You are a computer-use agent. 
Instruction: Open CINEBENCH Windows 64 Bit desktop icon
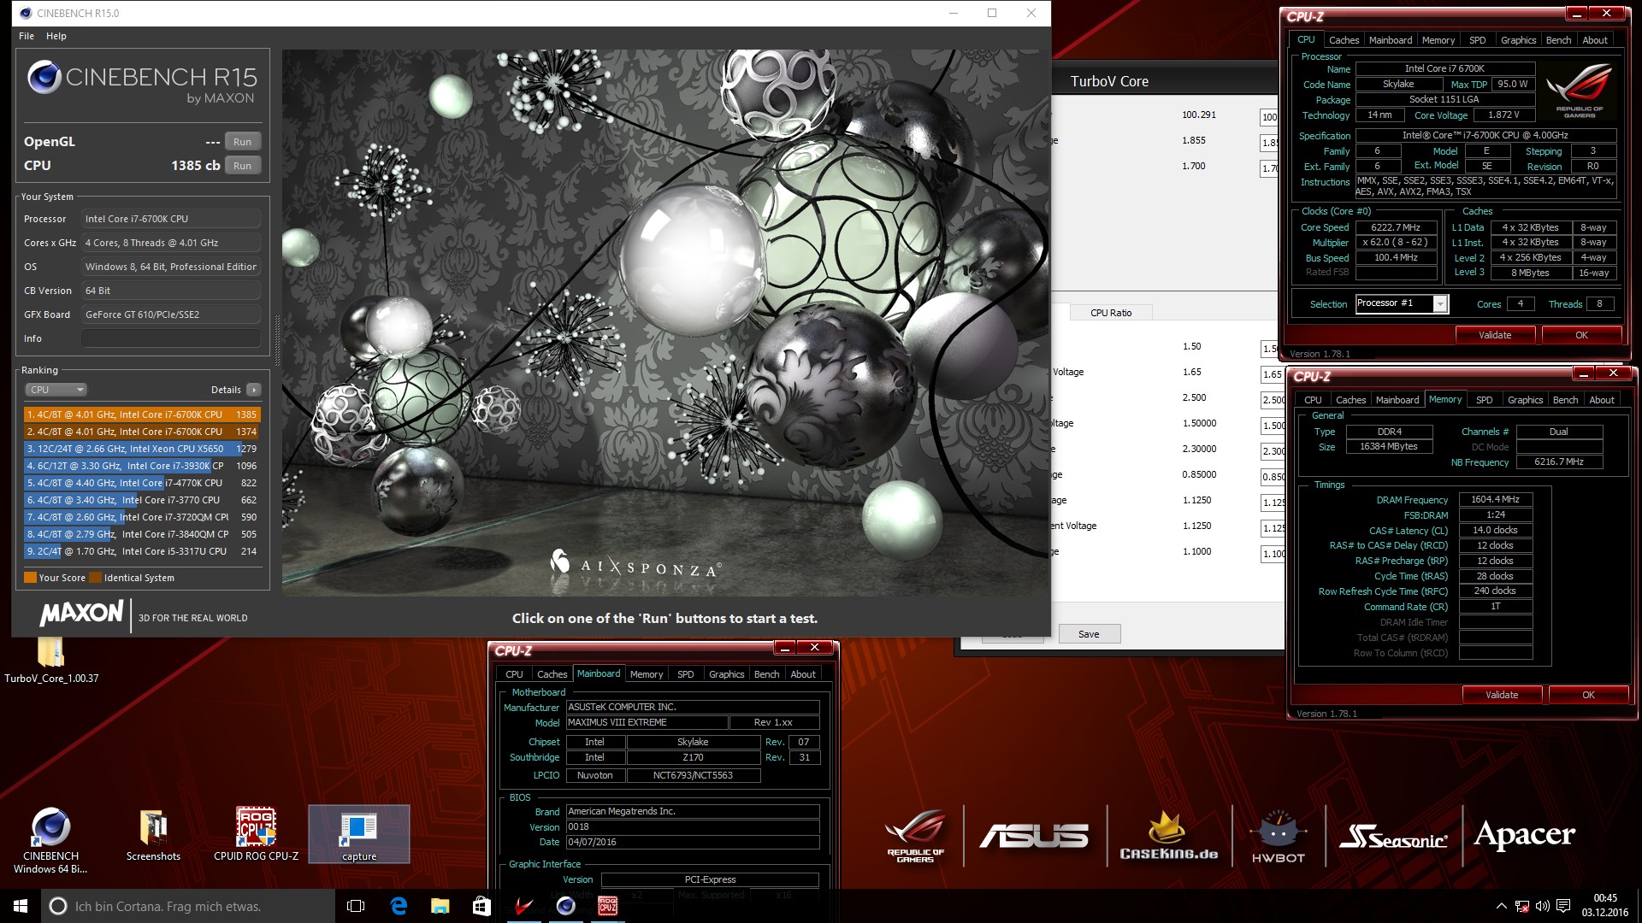click(50, 840)
